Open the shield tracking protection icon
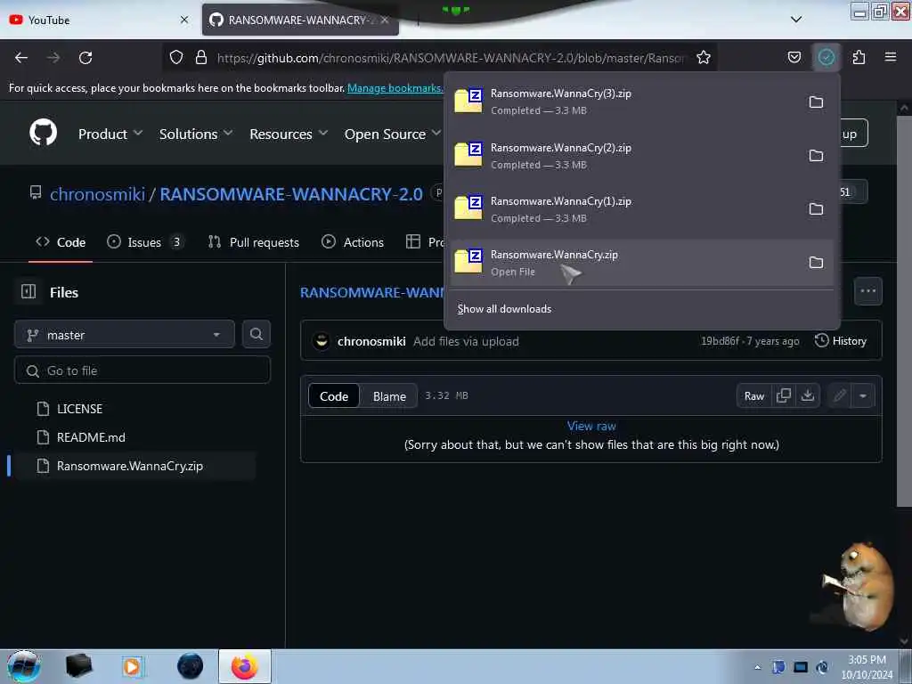 (x=176, y=57)
